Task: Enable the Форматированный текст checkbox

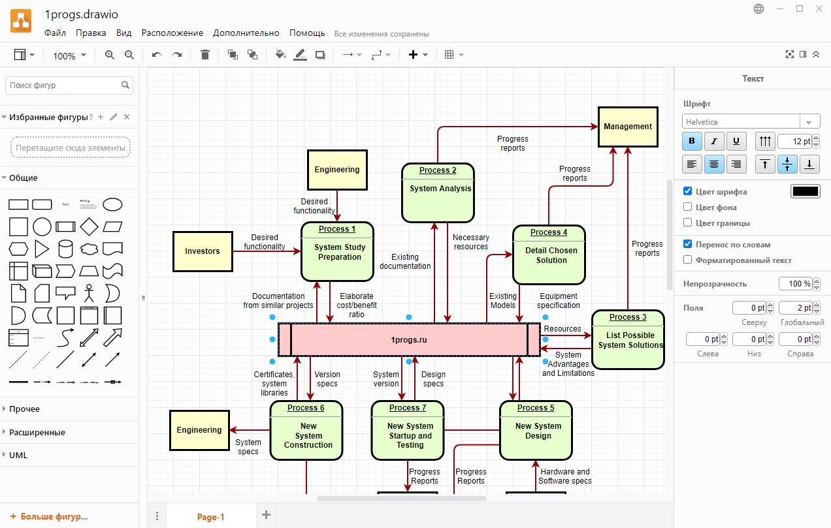Action: pyautogui.click(x=687, y=260)
